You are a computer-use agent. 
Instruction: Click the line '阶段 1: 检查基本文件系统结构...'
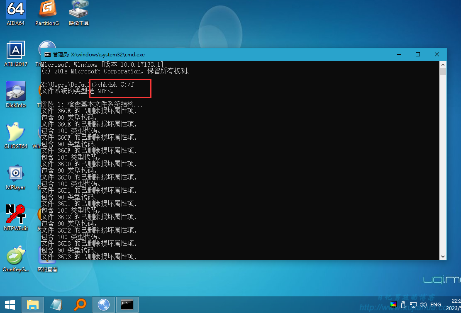coord(92,104)
